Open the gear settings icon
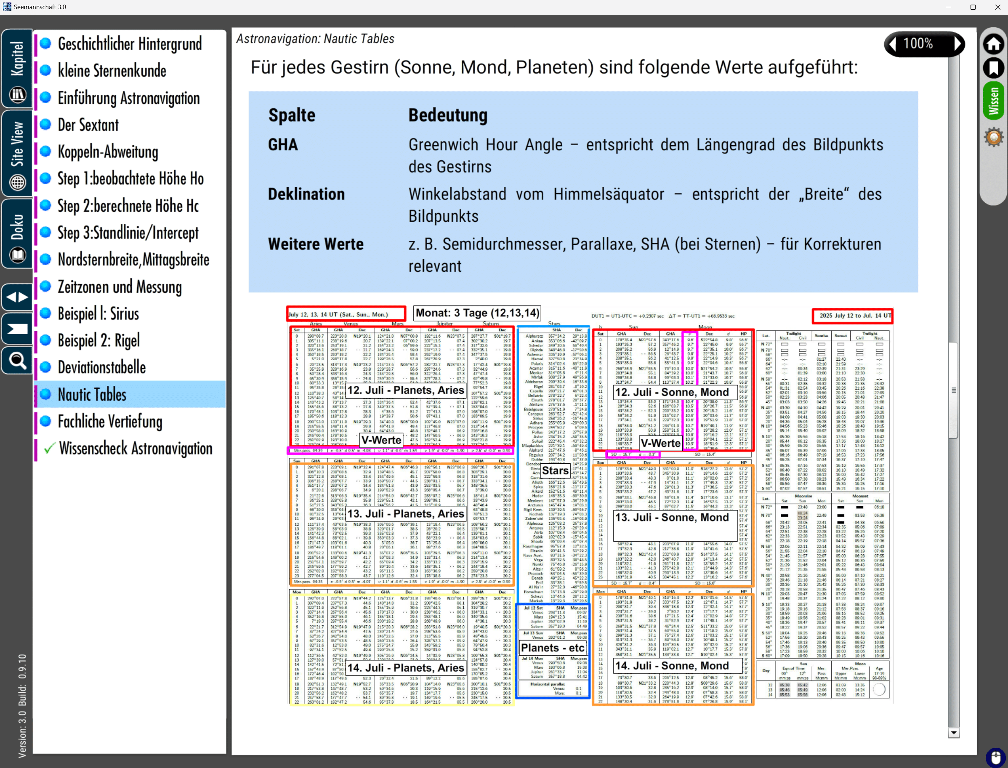The height and width of the screenshot is (768, 1008). pyautogui.click(x=993, y=137)
